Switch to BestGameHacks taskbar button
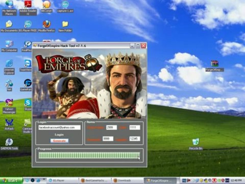245x184 pixels. point(95,180)
